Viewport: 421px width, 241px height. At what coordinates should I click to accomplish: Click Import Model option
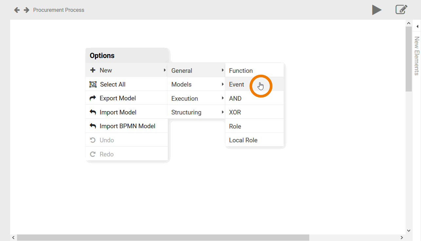[x=118, y=112]
